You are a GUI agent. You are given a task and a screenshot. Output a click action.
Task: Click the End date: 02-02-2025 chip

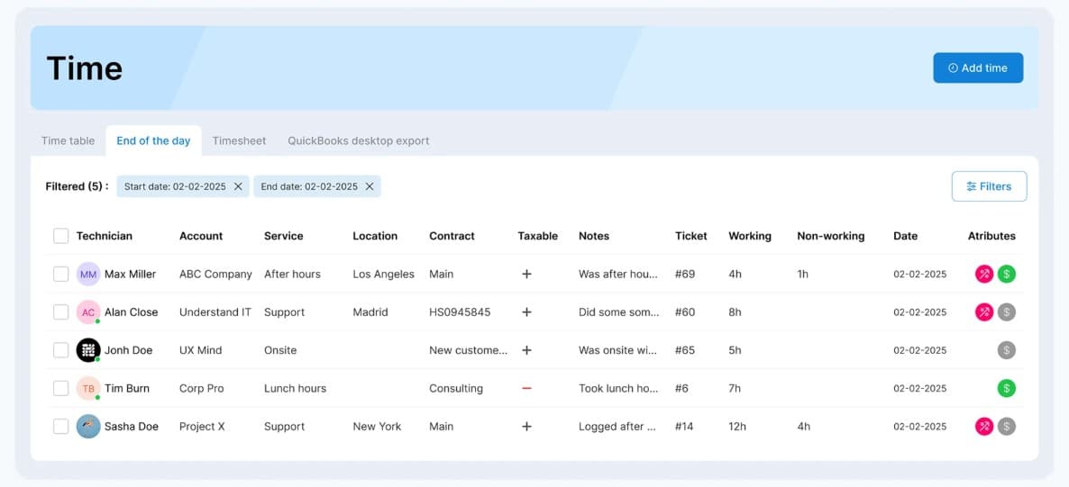pos(317,186)
